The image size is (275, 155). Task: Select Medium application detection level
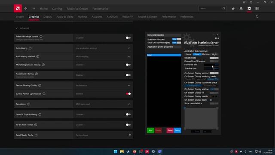coord(205,54)
